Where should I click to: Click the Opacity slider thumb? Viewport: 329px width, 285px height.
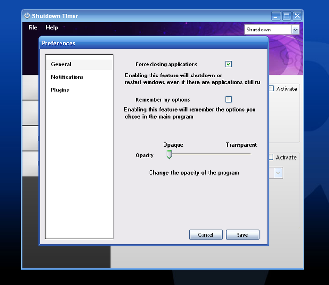tap(169, 154)
